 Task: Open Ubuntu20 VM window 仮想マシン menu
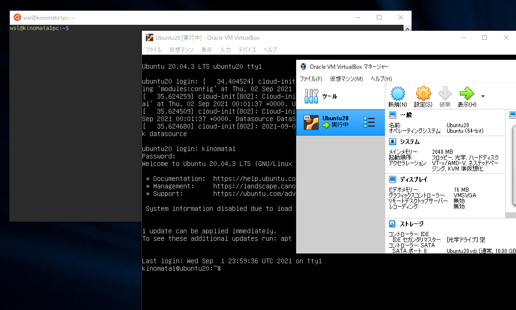click(181, 50)
